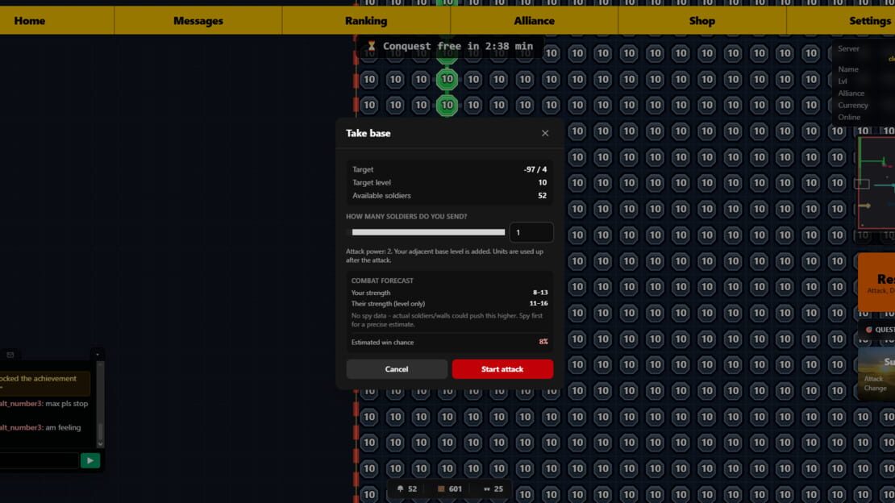Click the soldier count slider track
The height and width of the screenshot is (503, 895).
click(x=426, y=232)
